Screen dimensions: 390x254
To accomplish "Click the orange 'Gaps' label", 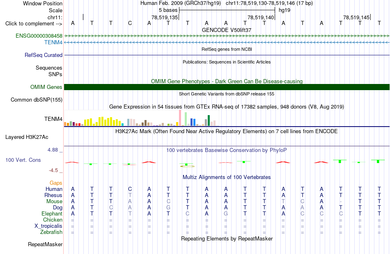I will [x=56, y=183].
